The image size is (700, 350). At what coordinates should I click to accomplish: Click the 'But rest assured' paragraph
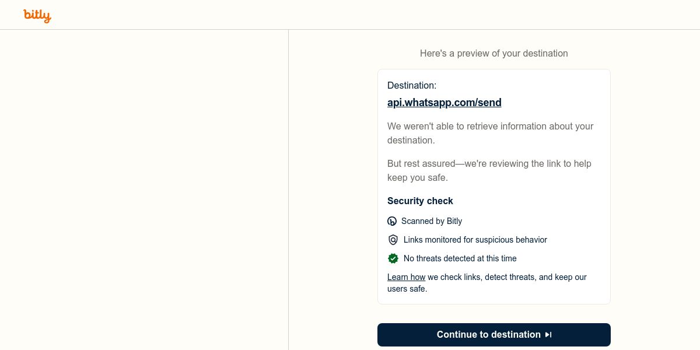point(489,170)
